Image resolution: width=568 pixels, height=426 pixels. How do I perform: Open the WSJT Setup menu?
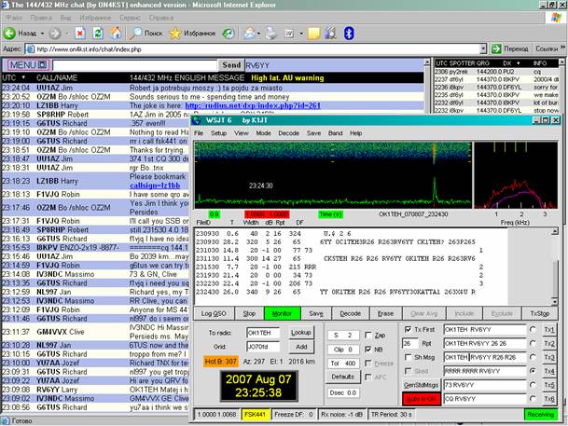[218, 133]
